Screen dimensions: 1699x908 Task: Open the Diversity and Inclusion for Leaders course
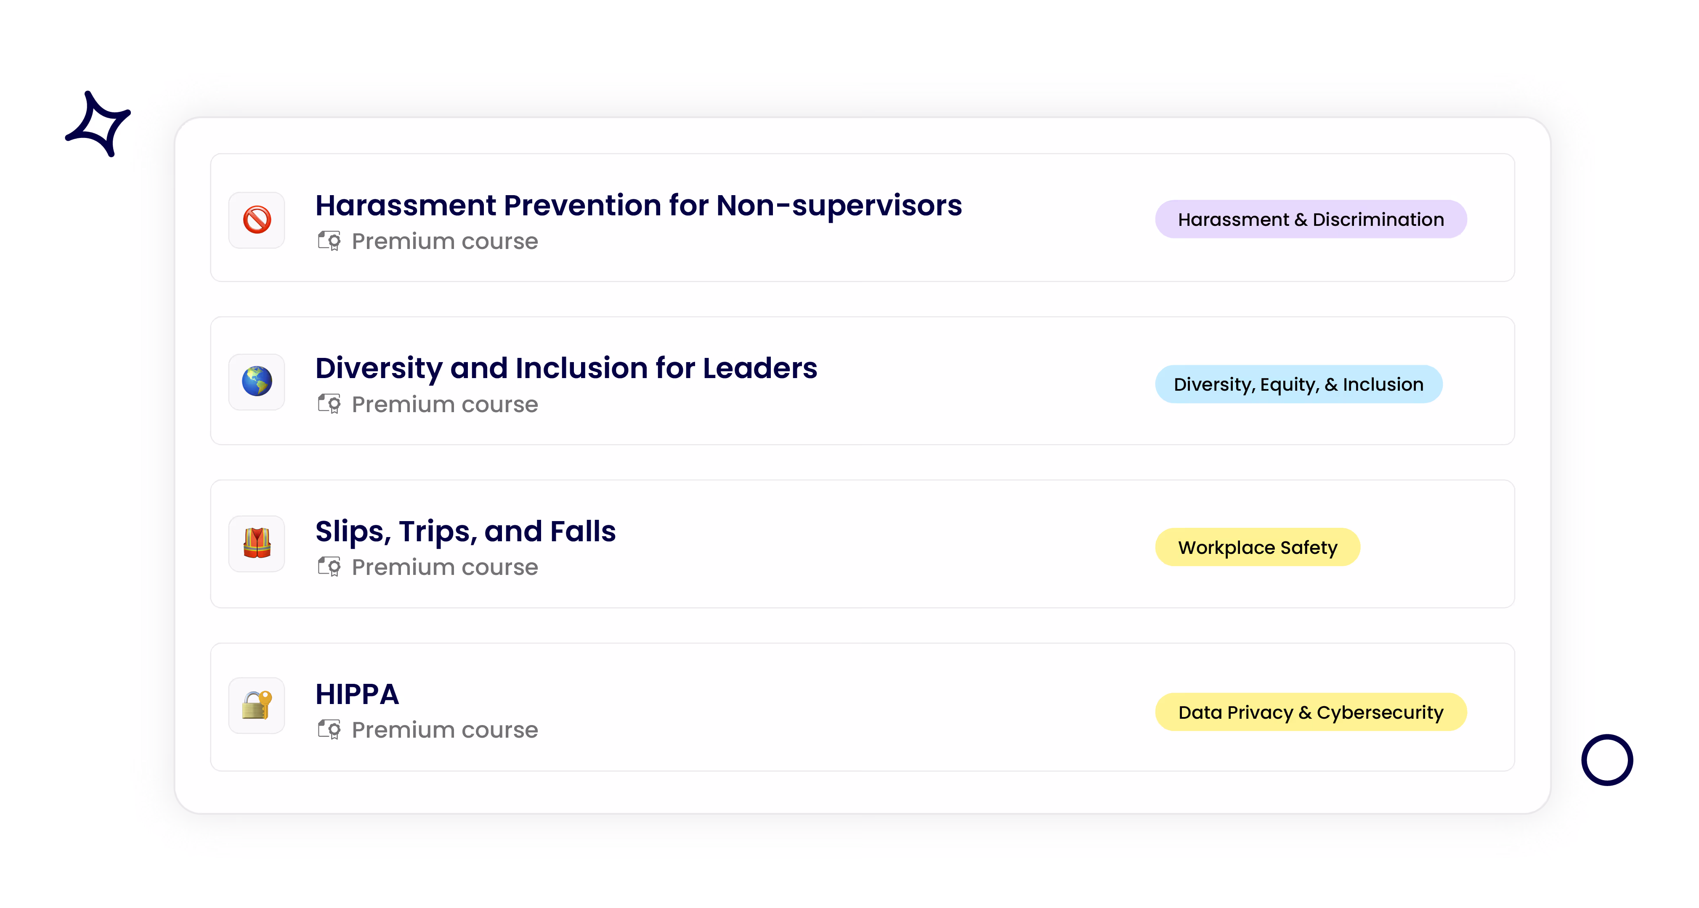click(566, 368)
